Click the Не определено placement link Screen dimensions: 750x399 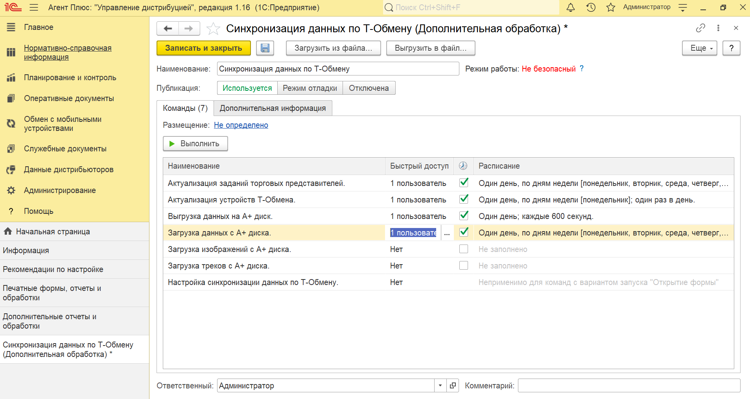(241, 125)
